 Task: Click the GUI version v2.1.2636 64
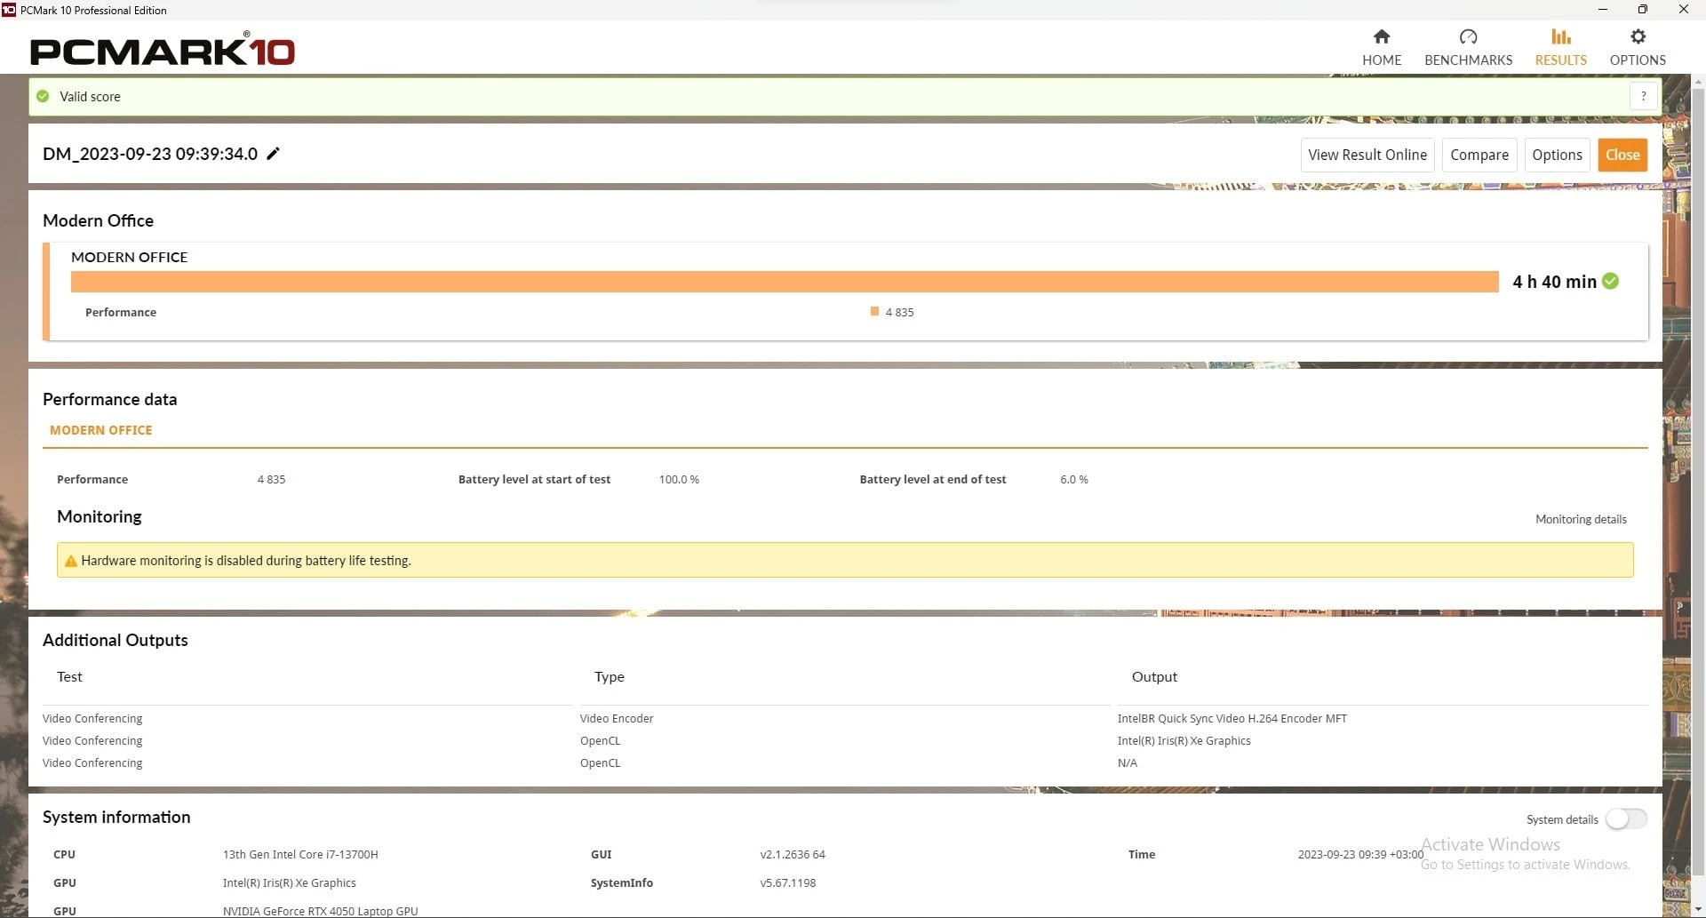coord(793,854)
